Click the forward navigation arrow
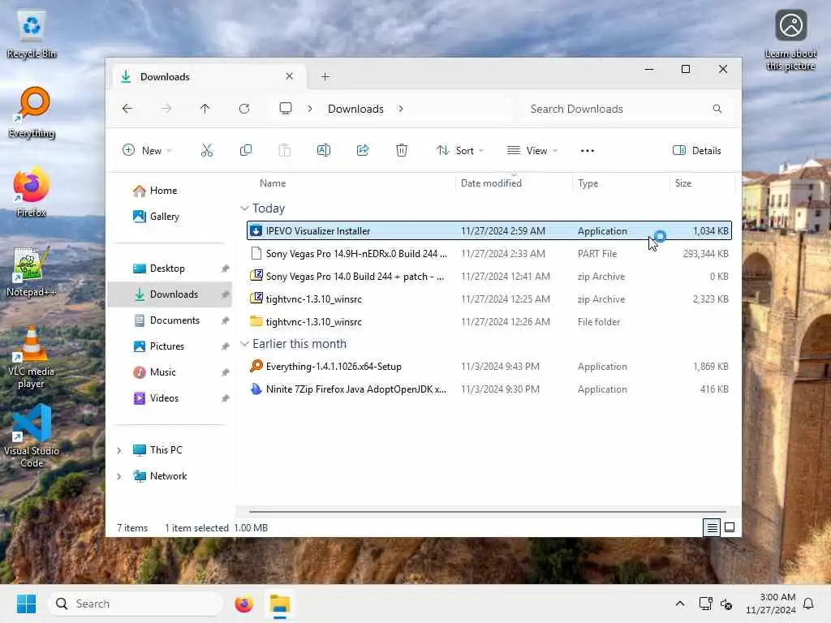The height and width of the screenshot is (623, 831). 166,109
